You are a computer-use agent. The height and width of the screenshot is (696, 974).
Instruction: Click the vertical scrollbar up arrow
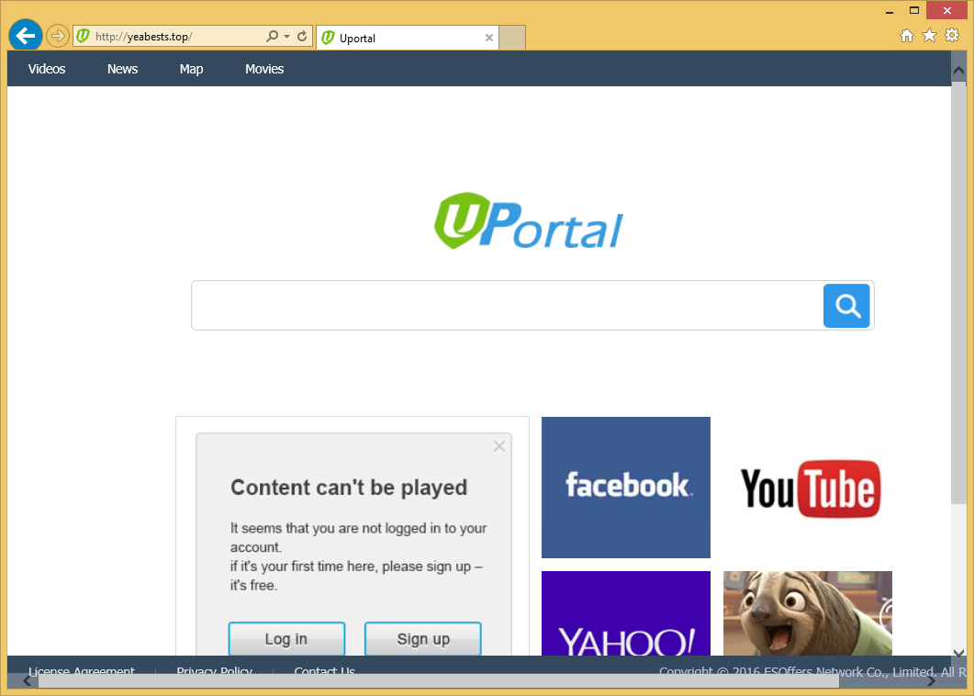958,70
